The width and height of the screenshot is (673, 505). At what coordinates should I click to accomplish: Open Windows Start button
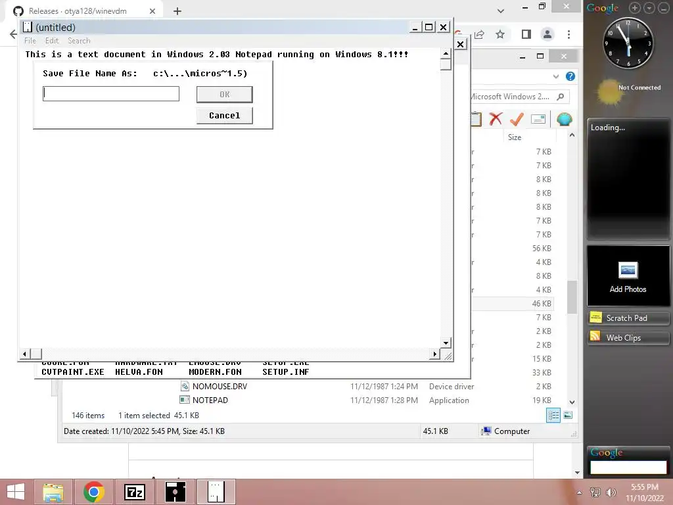[x=16, y=492]
